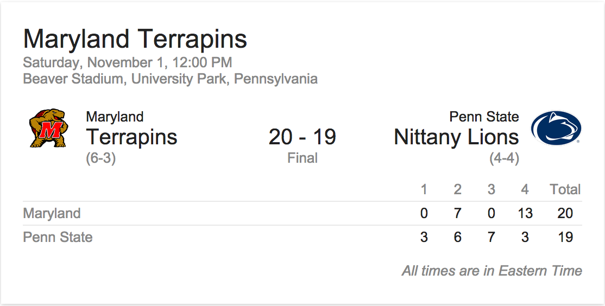Screen dimensions: 605x306
Task: Click the Penn State Nittany Lions logo
Action: tap(556, 129)
